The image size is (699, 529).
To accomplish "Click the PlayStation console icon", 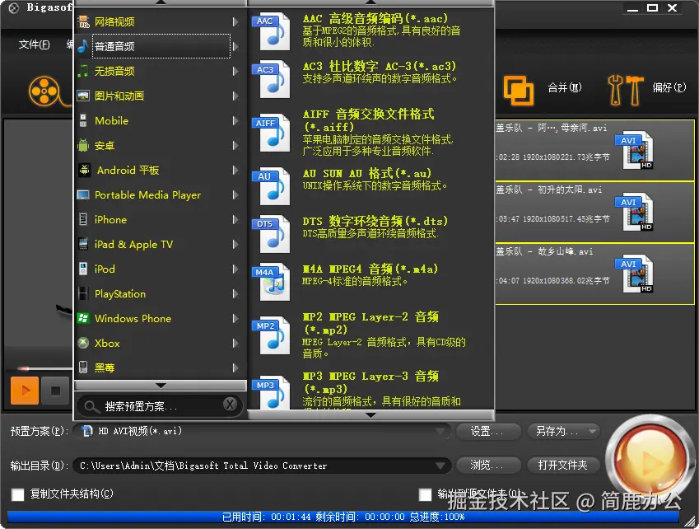I will click(x=83, y=293).
